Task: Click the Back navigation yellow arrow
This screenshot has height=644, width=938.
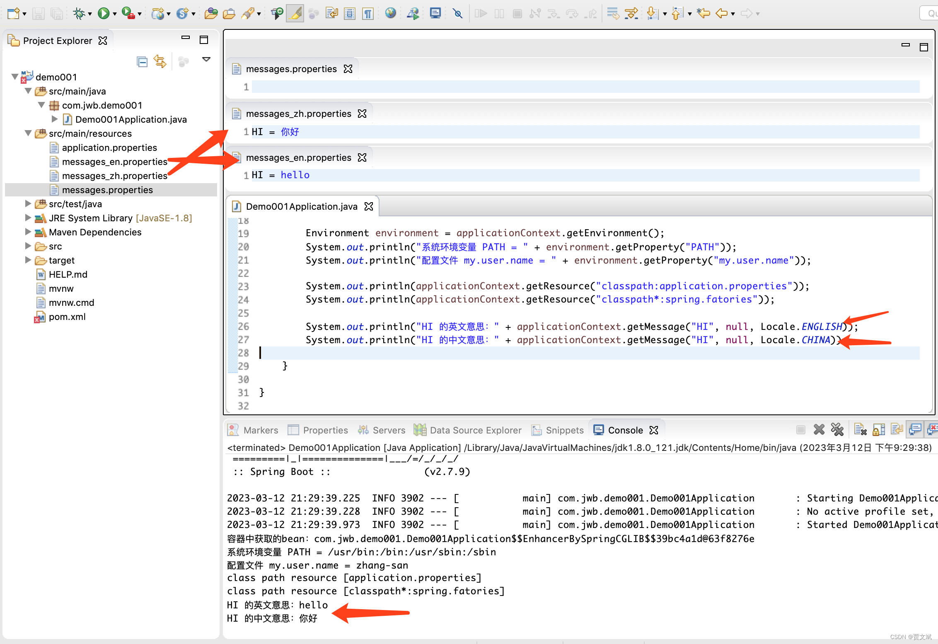Action: 722,14
